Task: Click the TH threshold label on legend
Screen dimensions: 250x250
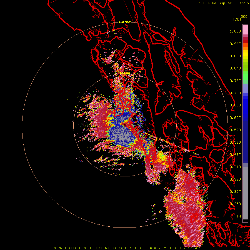Action: click(x=239, y=216)
